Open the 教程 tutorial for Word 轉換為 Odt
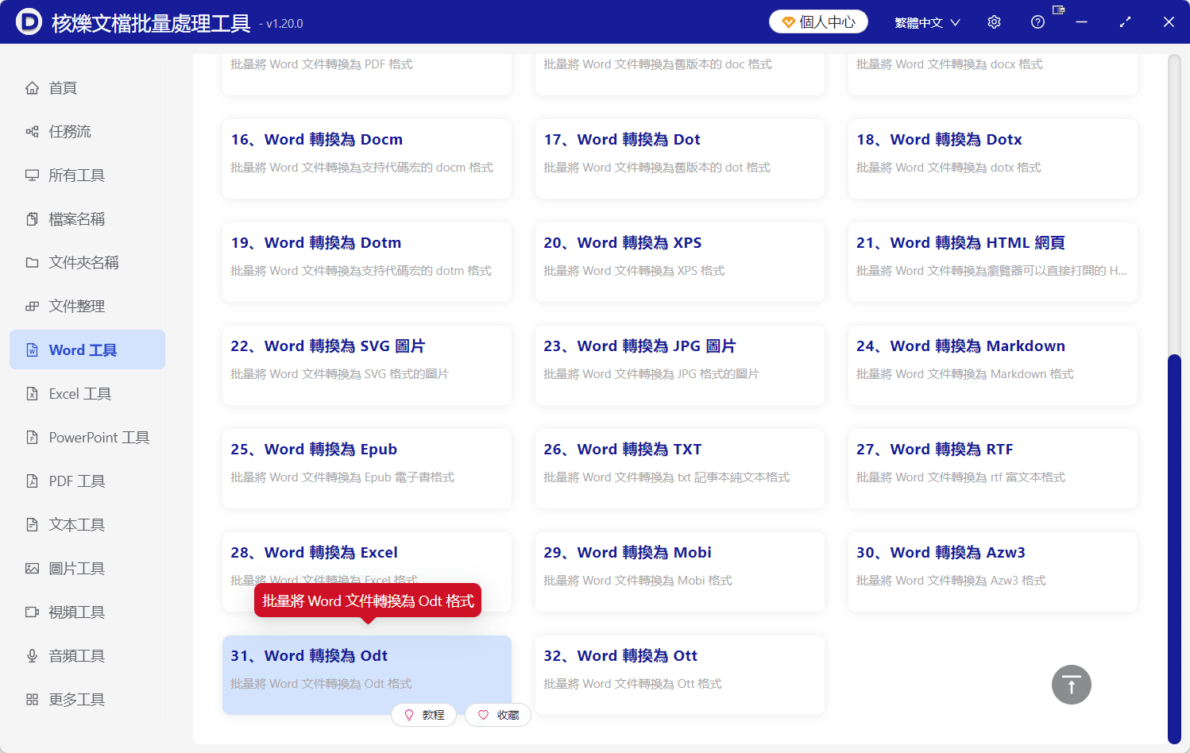 click(424, 715)
